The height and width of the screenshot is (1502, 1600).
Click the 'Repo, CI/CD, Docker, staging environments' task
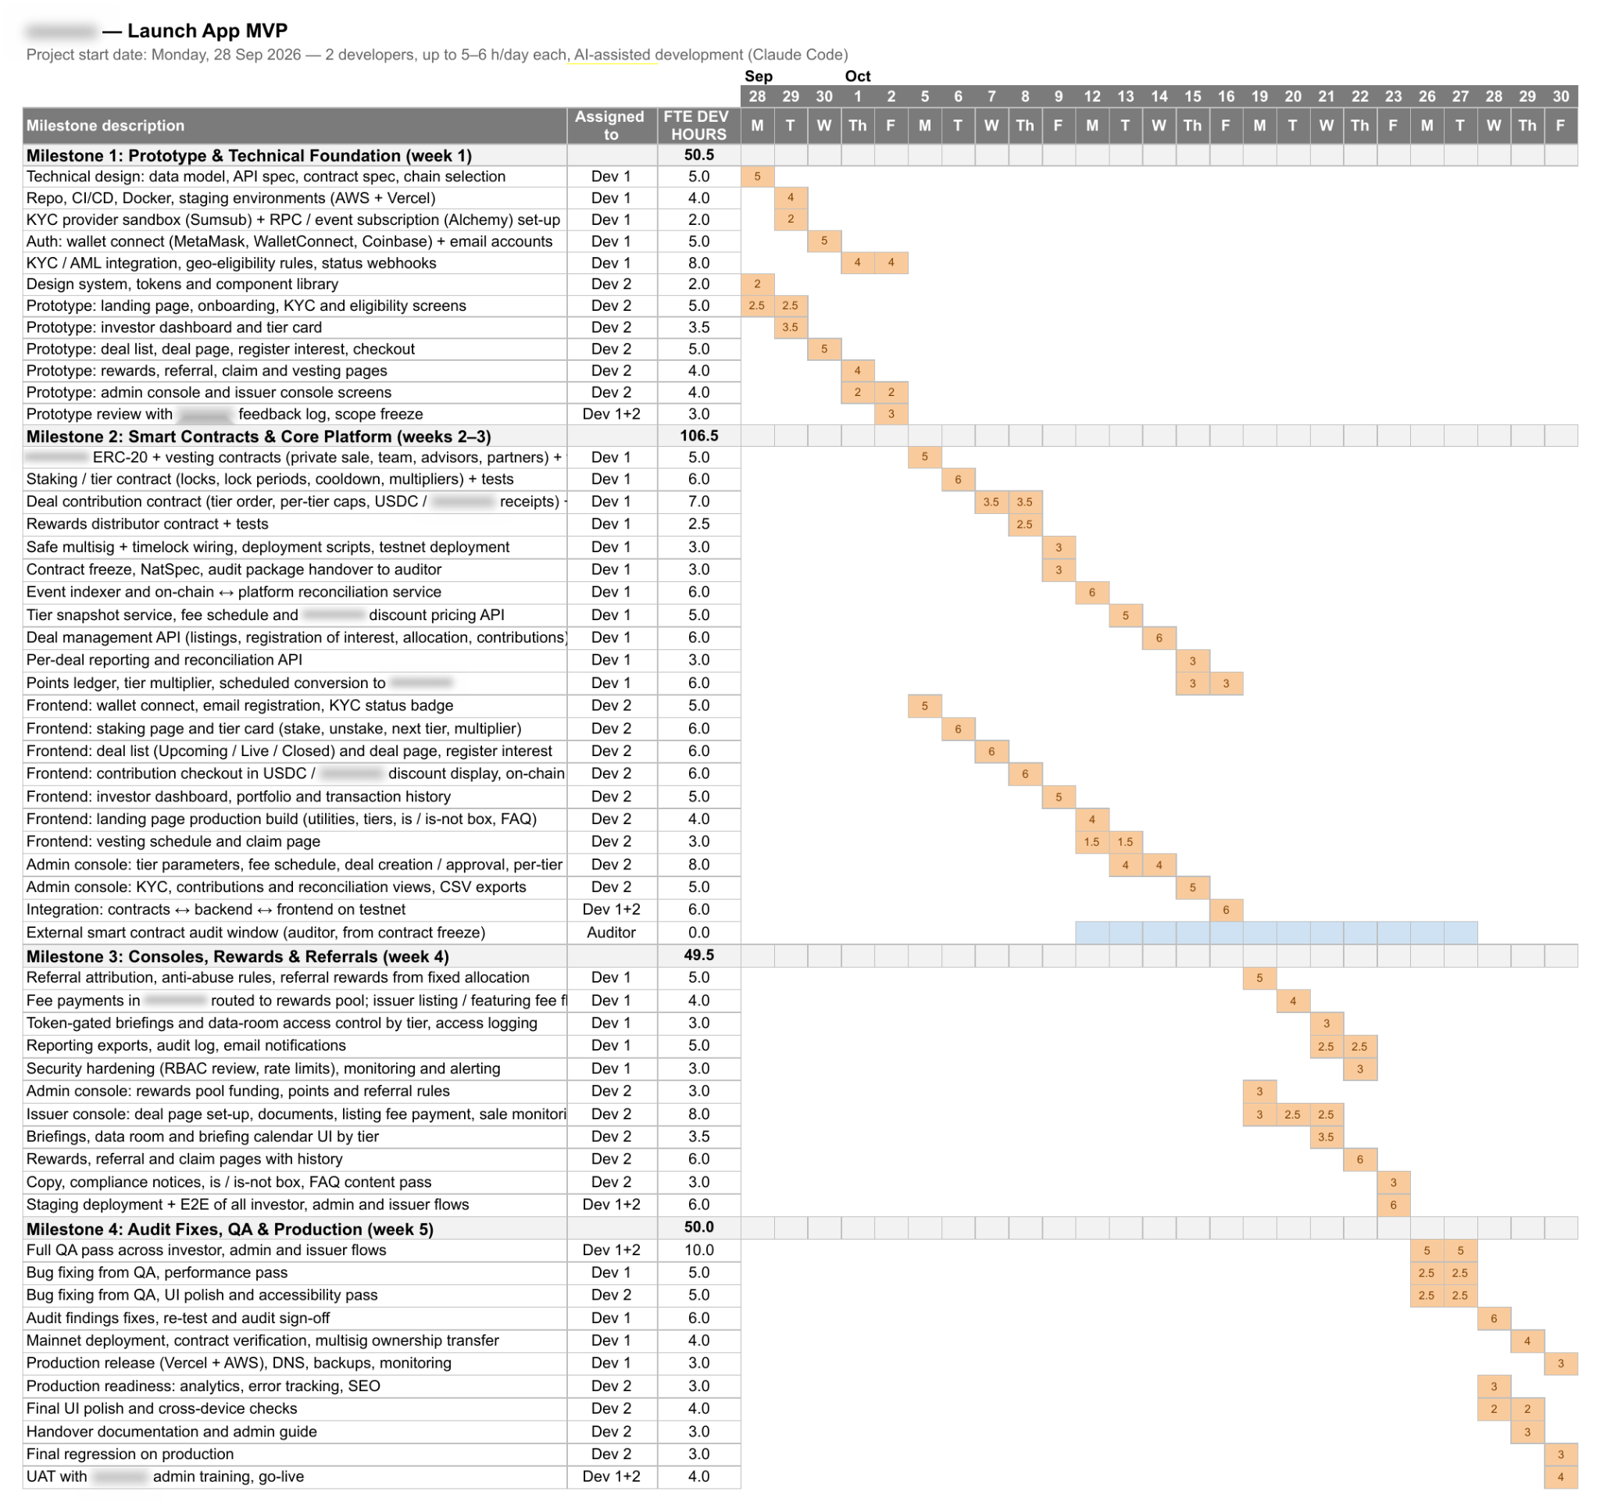coord(295,198)
